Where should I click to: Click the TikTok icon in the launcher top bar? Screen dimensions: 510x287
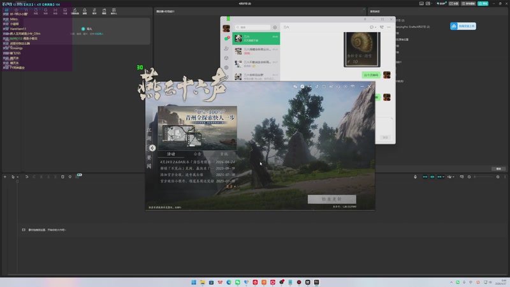coord(317,87)
